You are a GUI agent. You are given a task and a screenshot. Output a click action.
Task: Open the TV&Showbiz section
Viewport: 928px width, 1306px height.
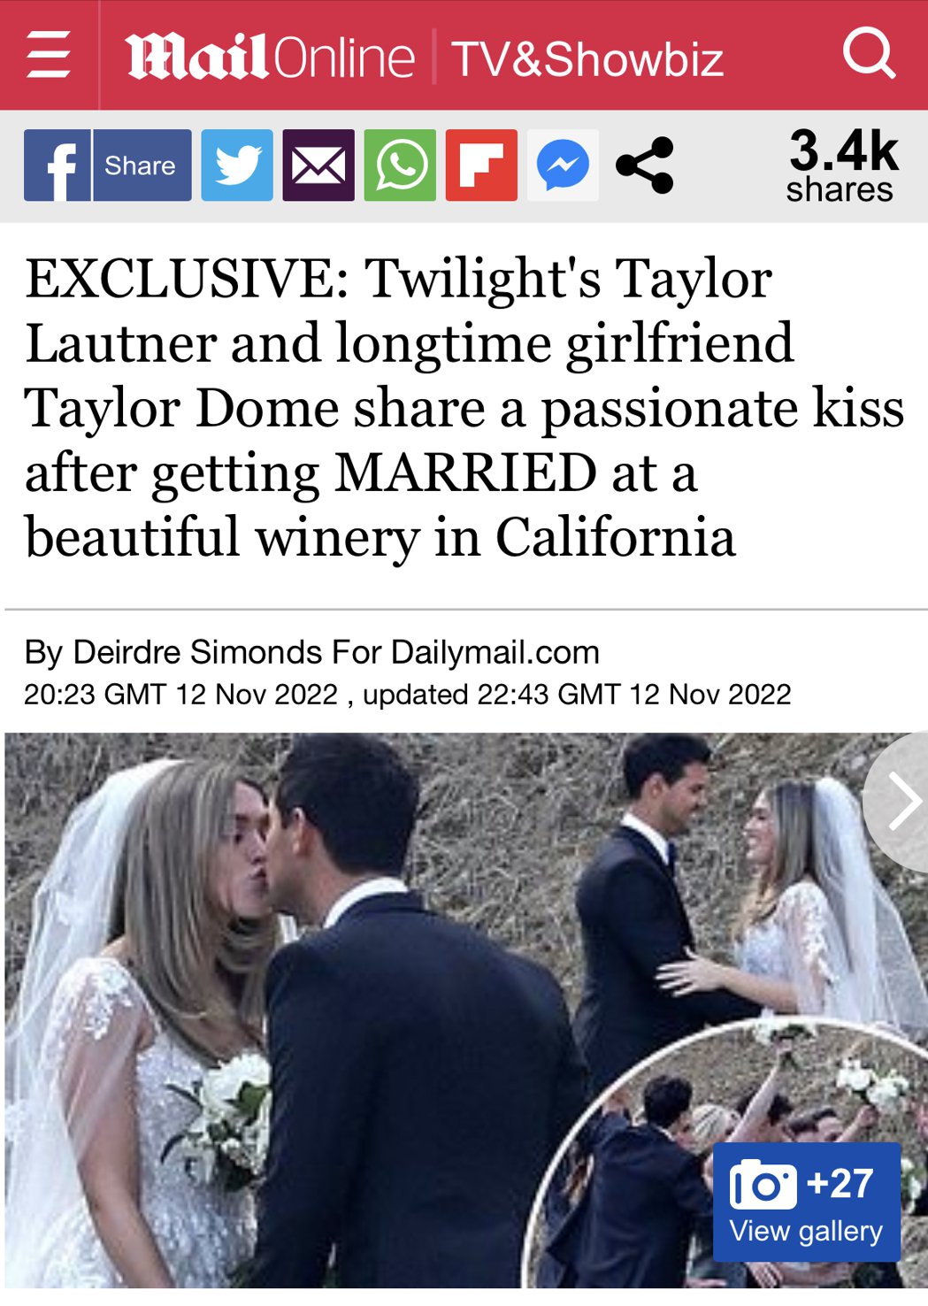click(587, 59)
